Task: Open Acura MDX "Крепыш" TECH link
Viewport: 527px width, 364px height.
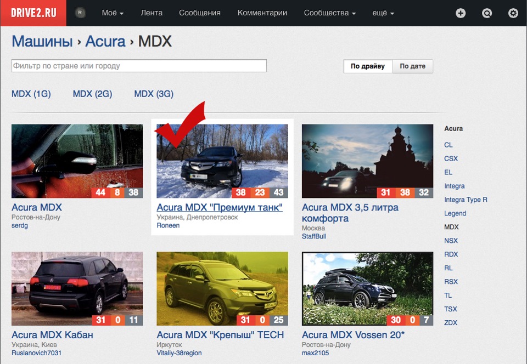Action: point(220,335)
